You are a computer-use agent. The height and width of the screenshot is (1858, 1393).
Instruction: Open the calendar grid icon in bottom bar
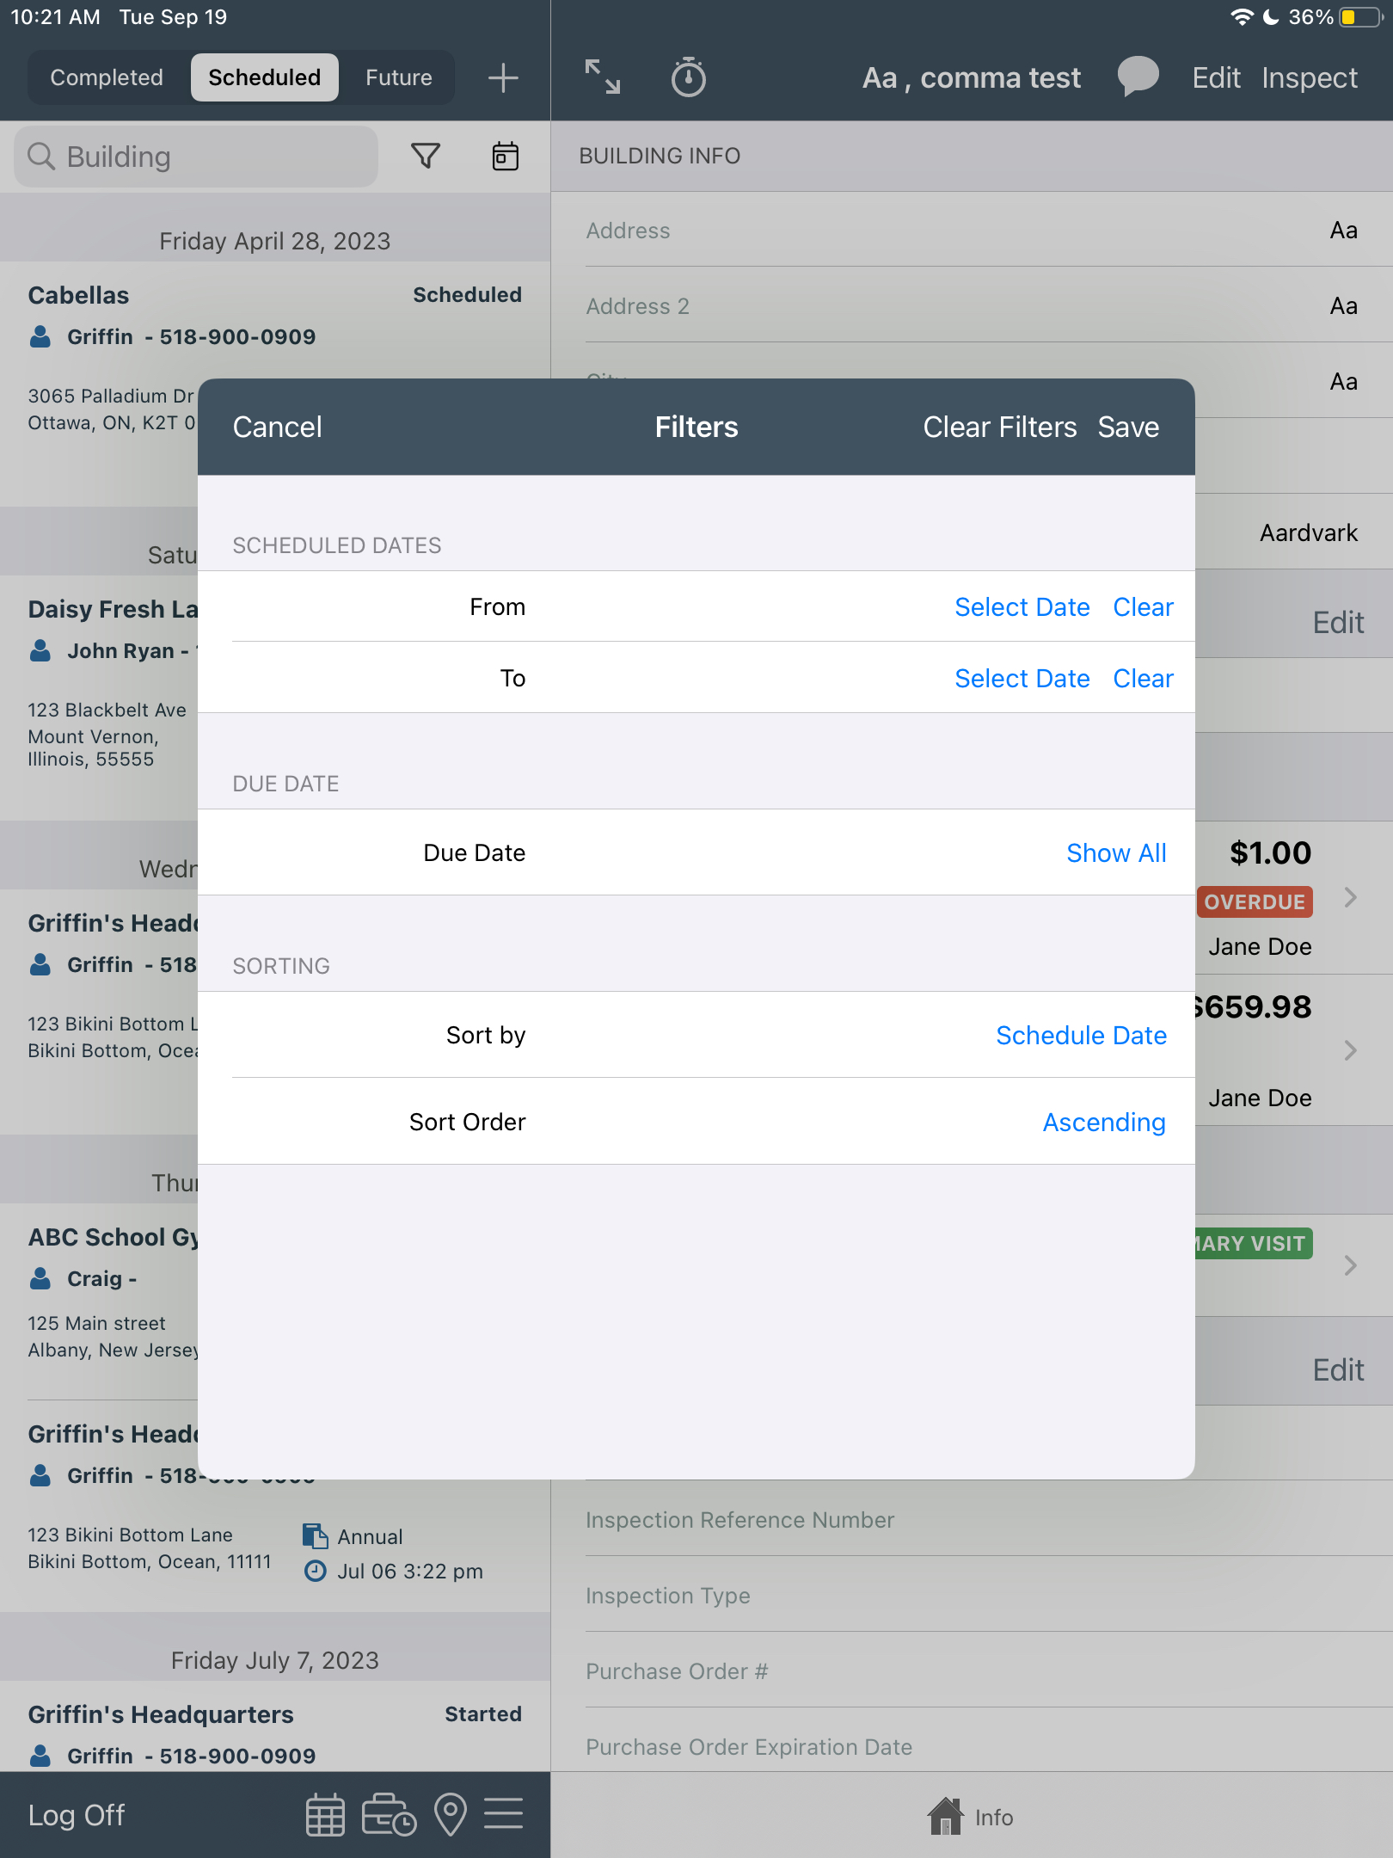click(x=325, y=1814)
